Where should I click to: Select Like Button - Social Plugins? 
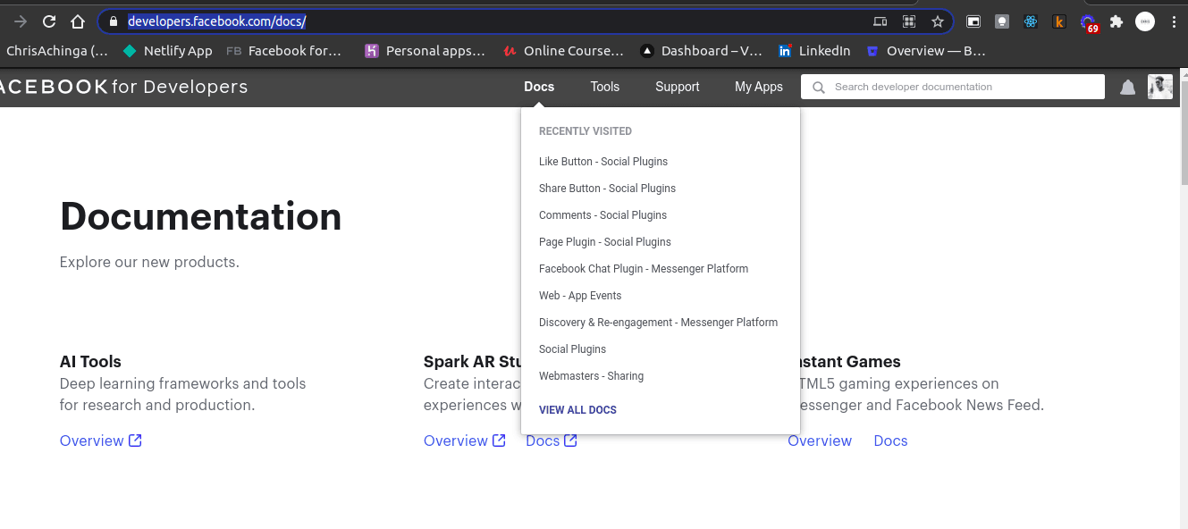pos(603,162)
